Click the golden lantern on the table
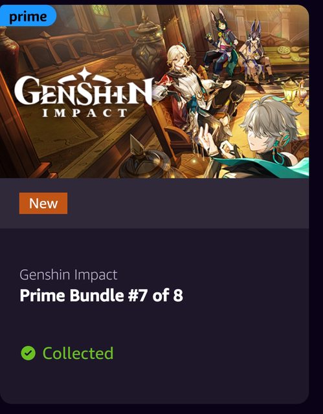This screenshot has width=323, height=414. click(291, 91)
